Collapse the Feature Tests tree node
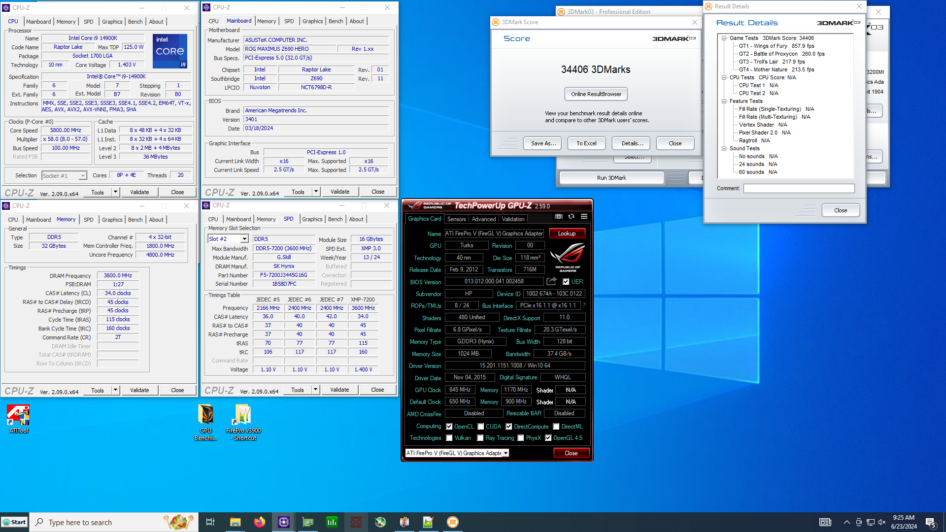 (x=724, y=101)
